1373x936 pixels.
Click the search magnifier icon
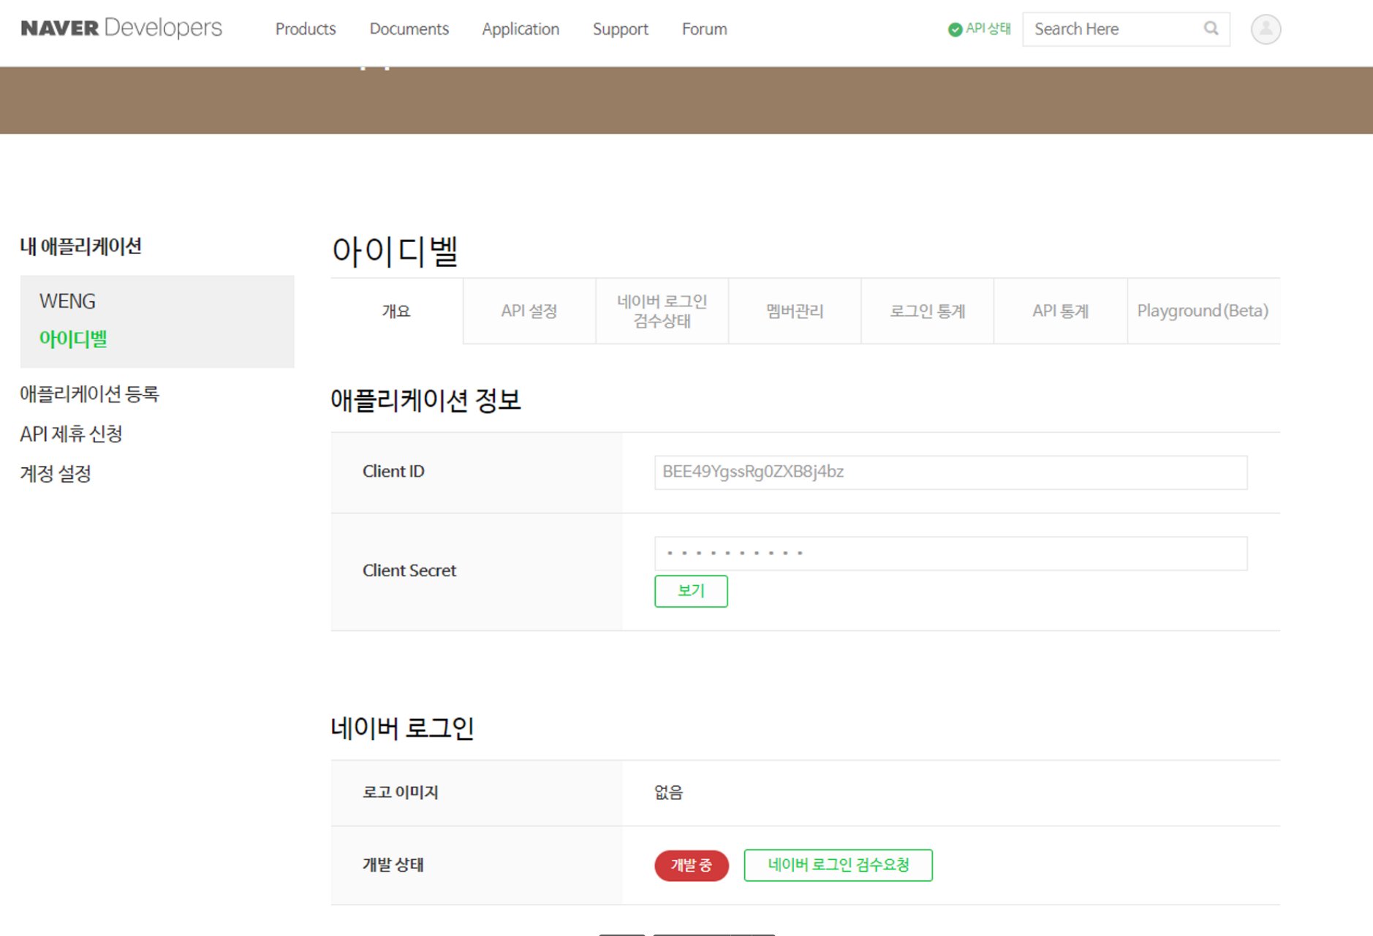(1211, 29)
